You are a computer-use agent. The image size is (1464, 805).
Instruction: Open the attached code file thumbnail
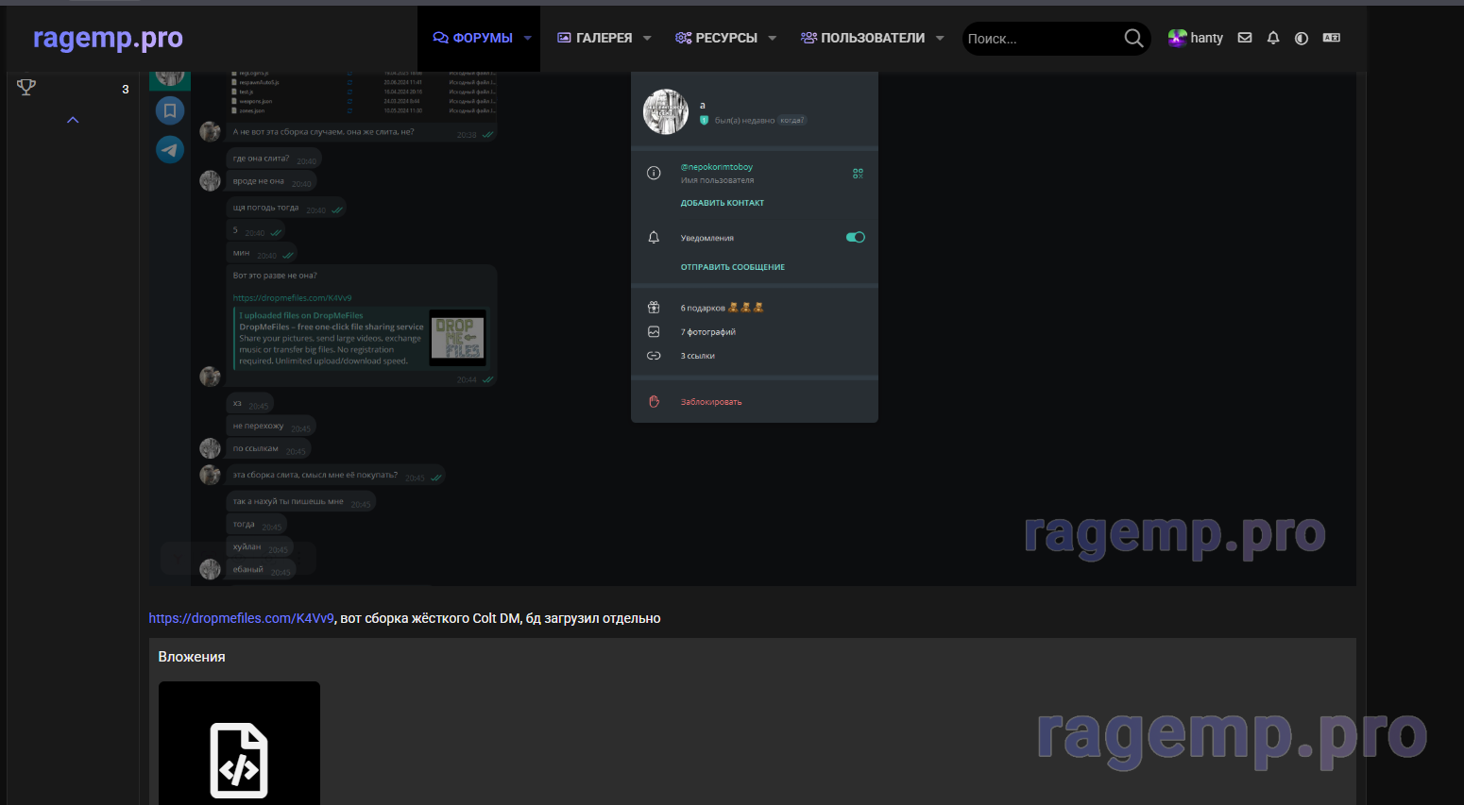click(239, 746)
